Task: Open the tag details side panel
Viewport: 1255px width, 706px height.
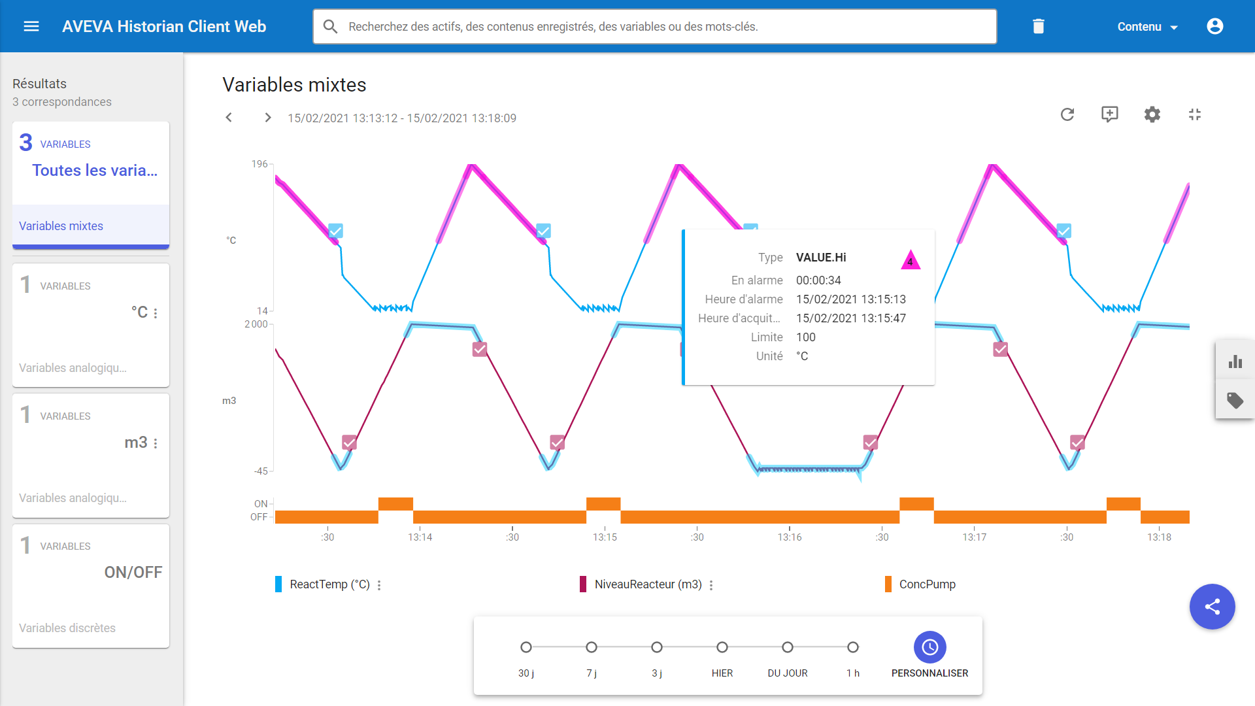Action: point(1235,400)
